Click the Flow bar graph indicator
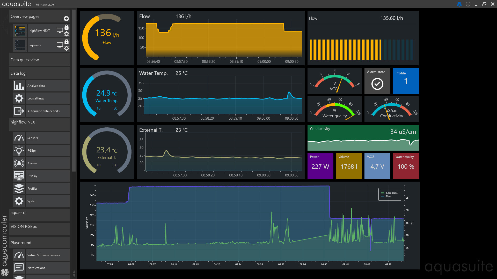The image size is (497, 279). pyautogui.click(x=362, y=50)
